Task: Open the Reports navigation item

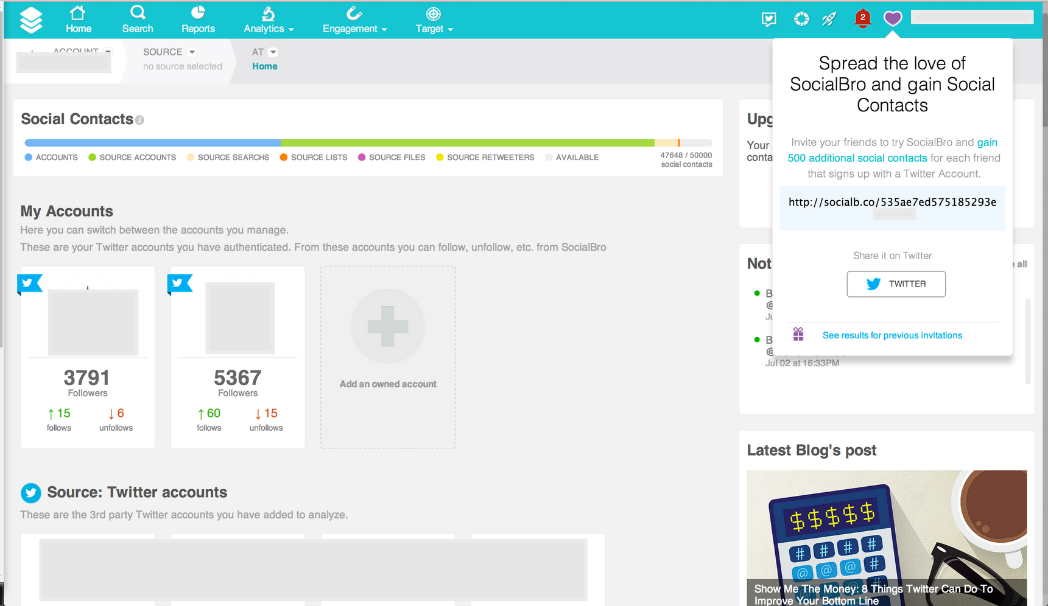Action: (198, 20)
